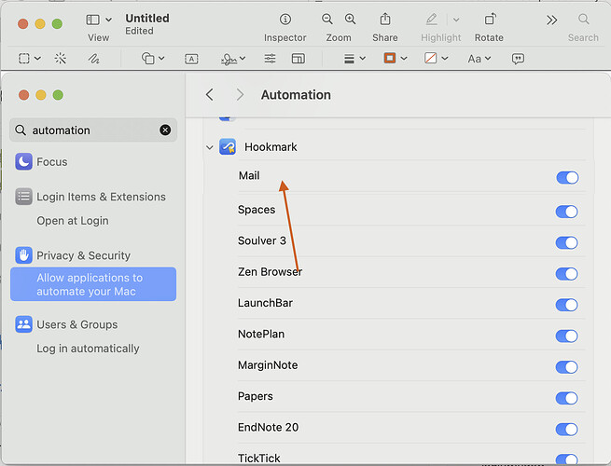Screen dimensions: 611x466
Task: Clear the automation search text
Action: tap(165, 130)
